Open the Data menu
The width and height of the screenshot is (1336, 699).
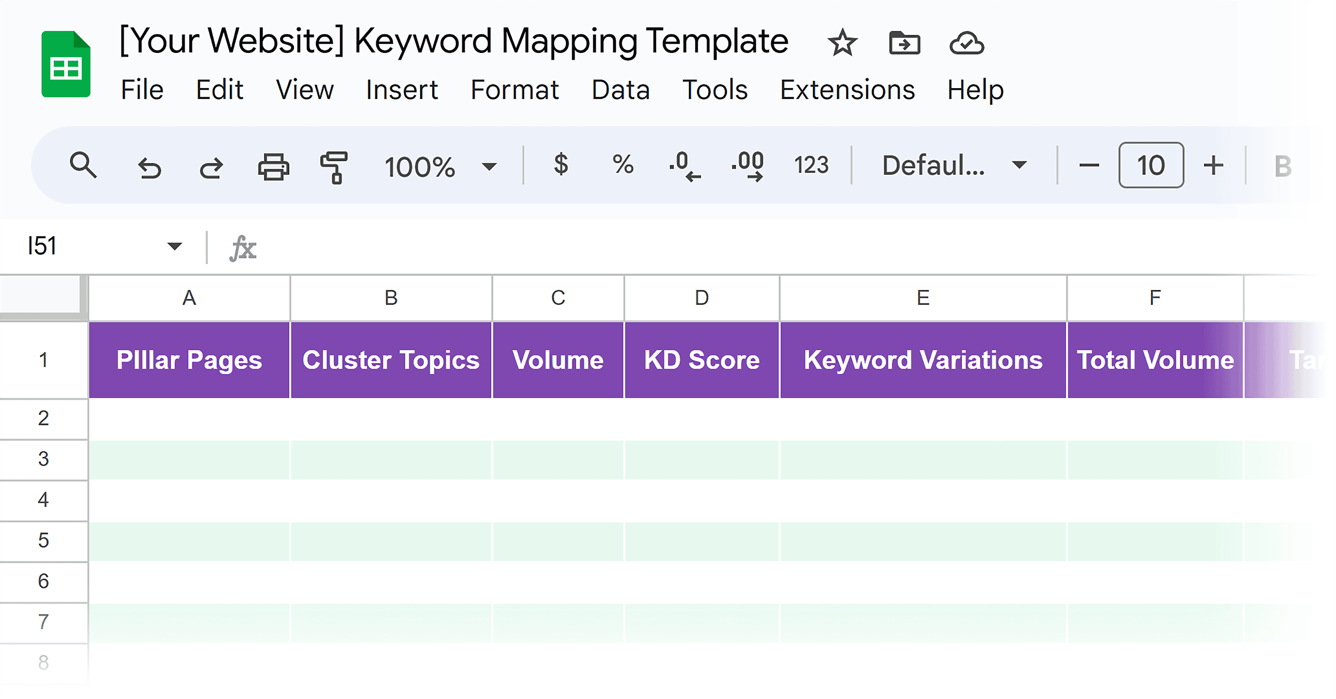click(620, 89)
